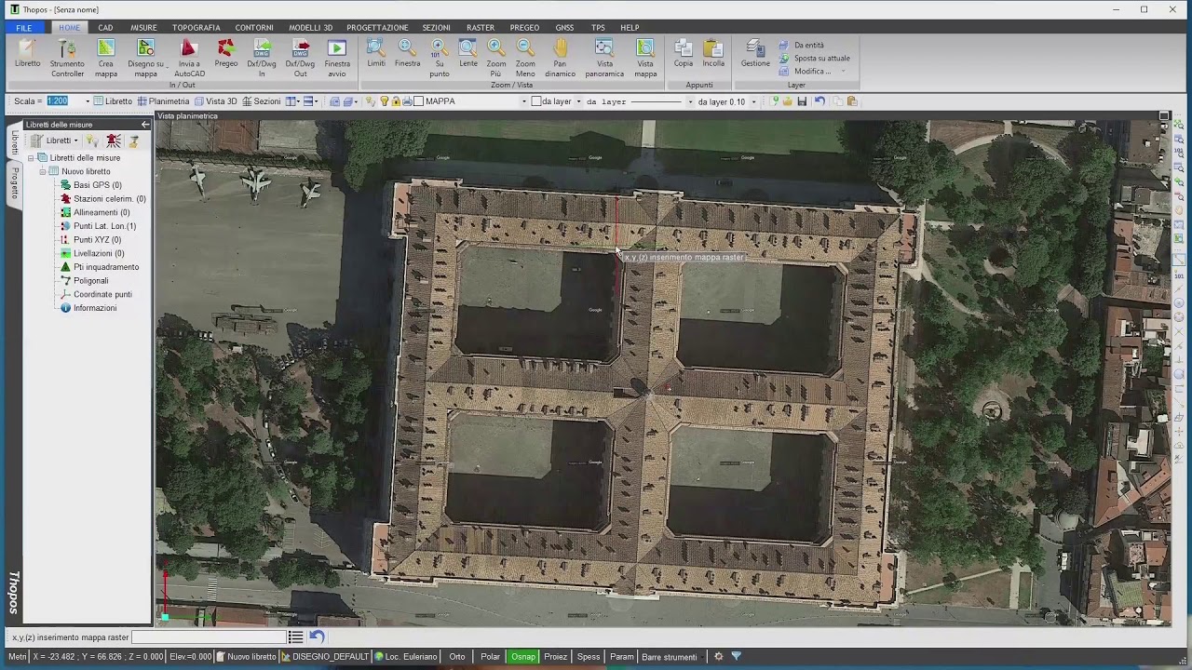The image size is (1192, 670).
Task: Toggle the Osnap status button
Action: coord(523,657)
